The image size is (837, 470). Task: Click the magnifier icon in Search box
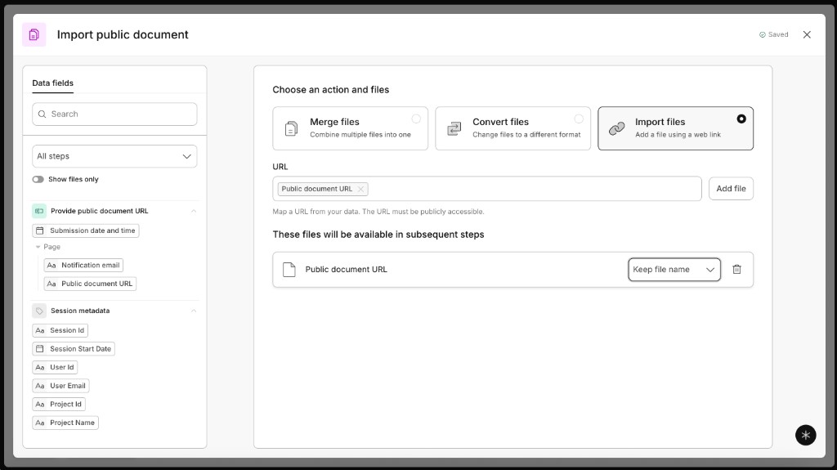coord(43,114)
